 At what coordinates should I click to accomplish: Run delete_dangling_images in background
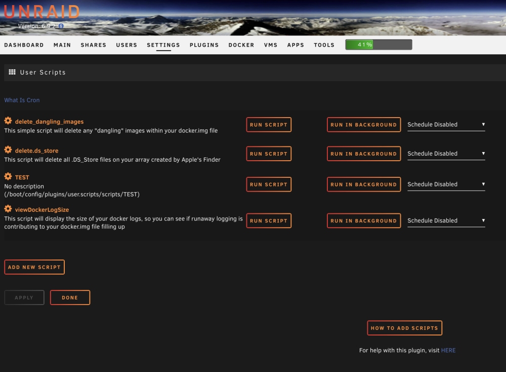pyautogui.click(x=364, y=125)
